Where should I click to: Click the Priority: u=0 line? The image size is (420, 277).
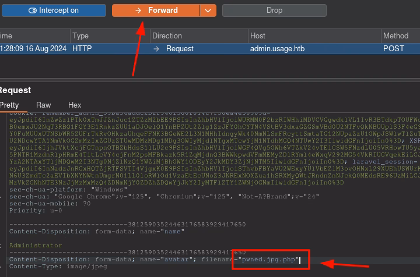coord(36,211)
